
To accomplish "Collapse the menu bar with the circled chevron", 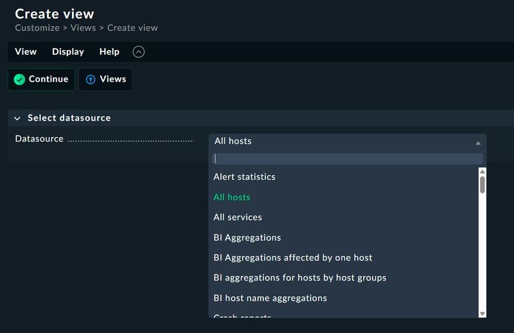I will click(138, 52).
